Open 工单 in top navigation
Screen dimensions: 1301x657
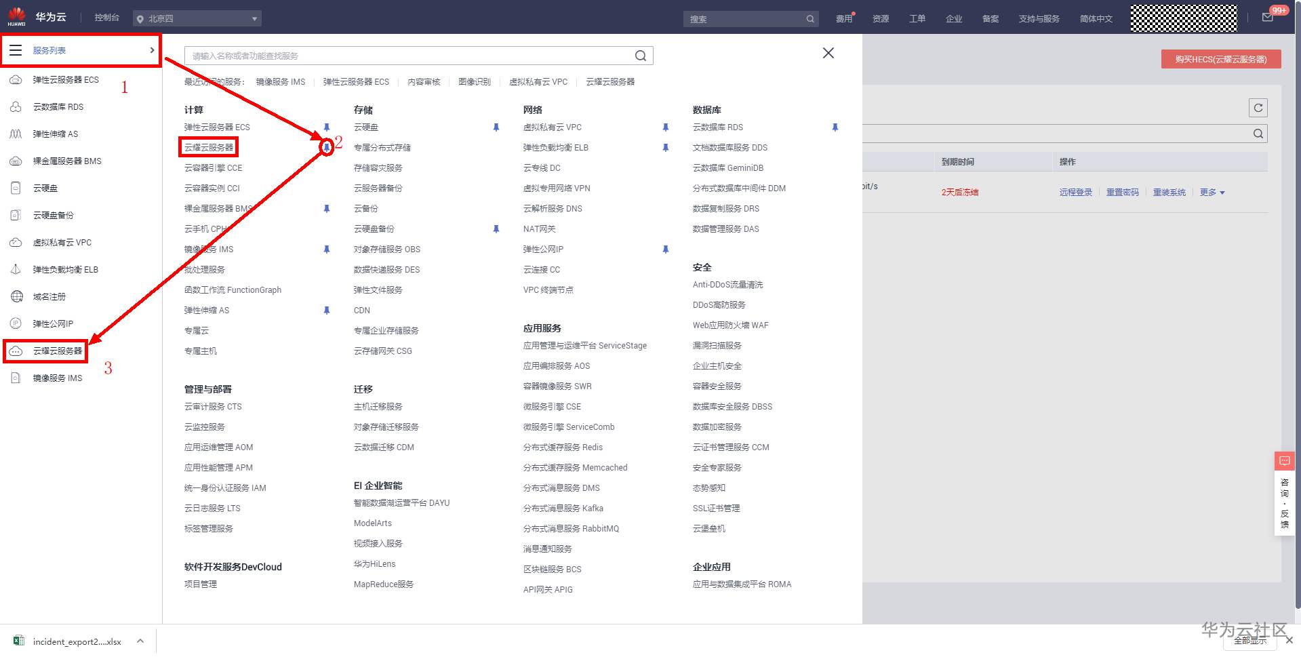tap(917, 19)
